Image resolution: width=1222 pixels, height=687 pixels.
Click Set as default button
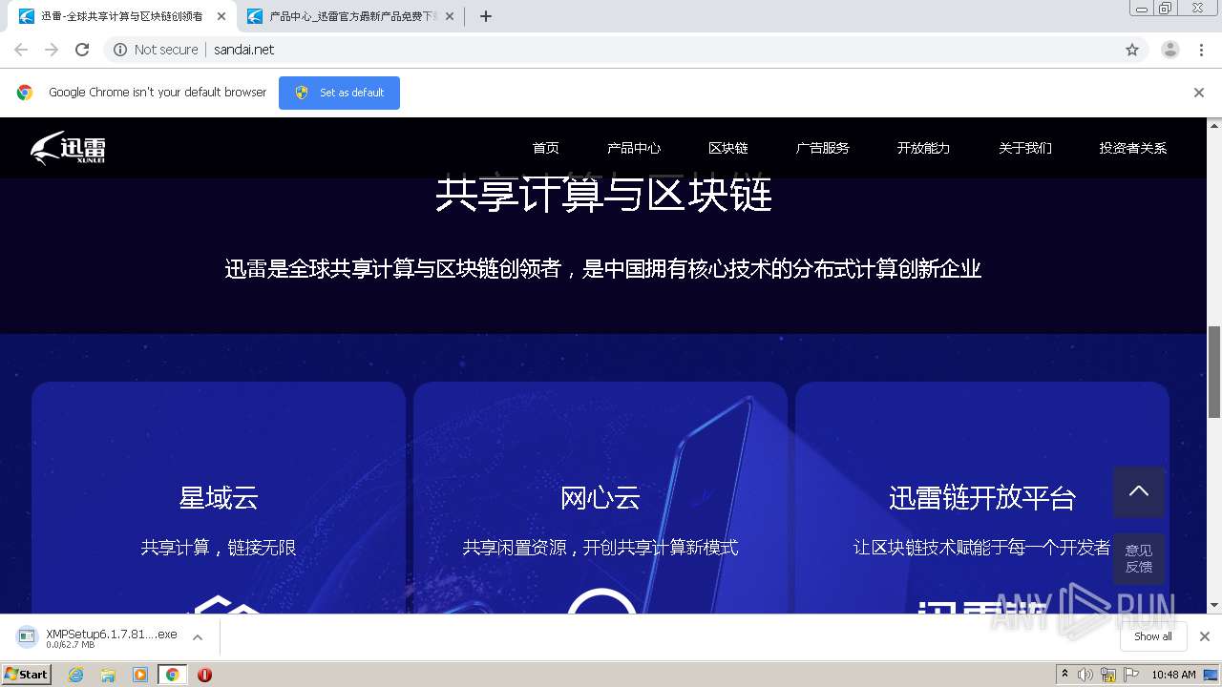coord(339,93)
